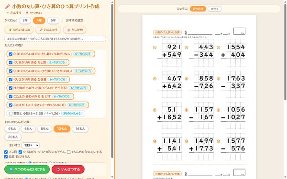Click the 4年生の小数は6〜7がつごろ hint text
The width and height of the screenshot is (287, 179).
coord(55,39)
